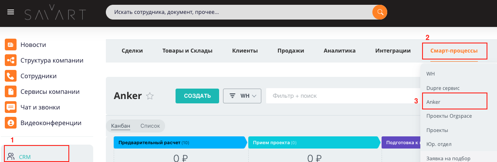Open the Продажи tab
The image size is (497, 162).
pyautogui.click(x=291, y=51)
